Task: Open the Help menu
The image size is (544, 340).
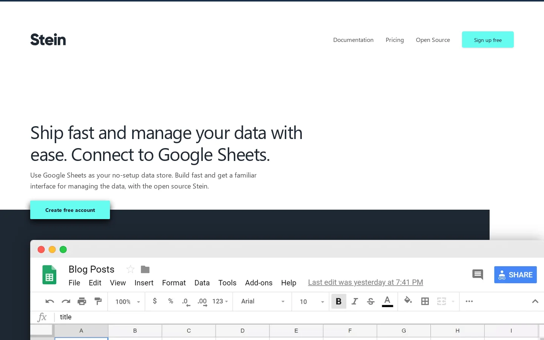Action: pyautogui.click(x=289, y=283)
